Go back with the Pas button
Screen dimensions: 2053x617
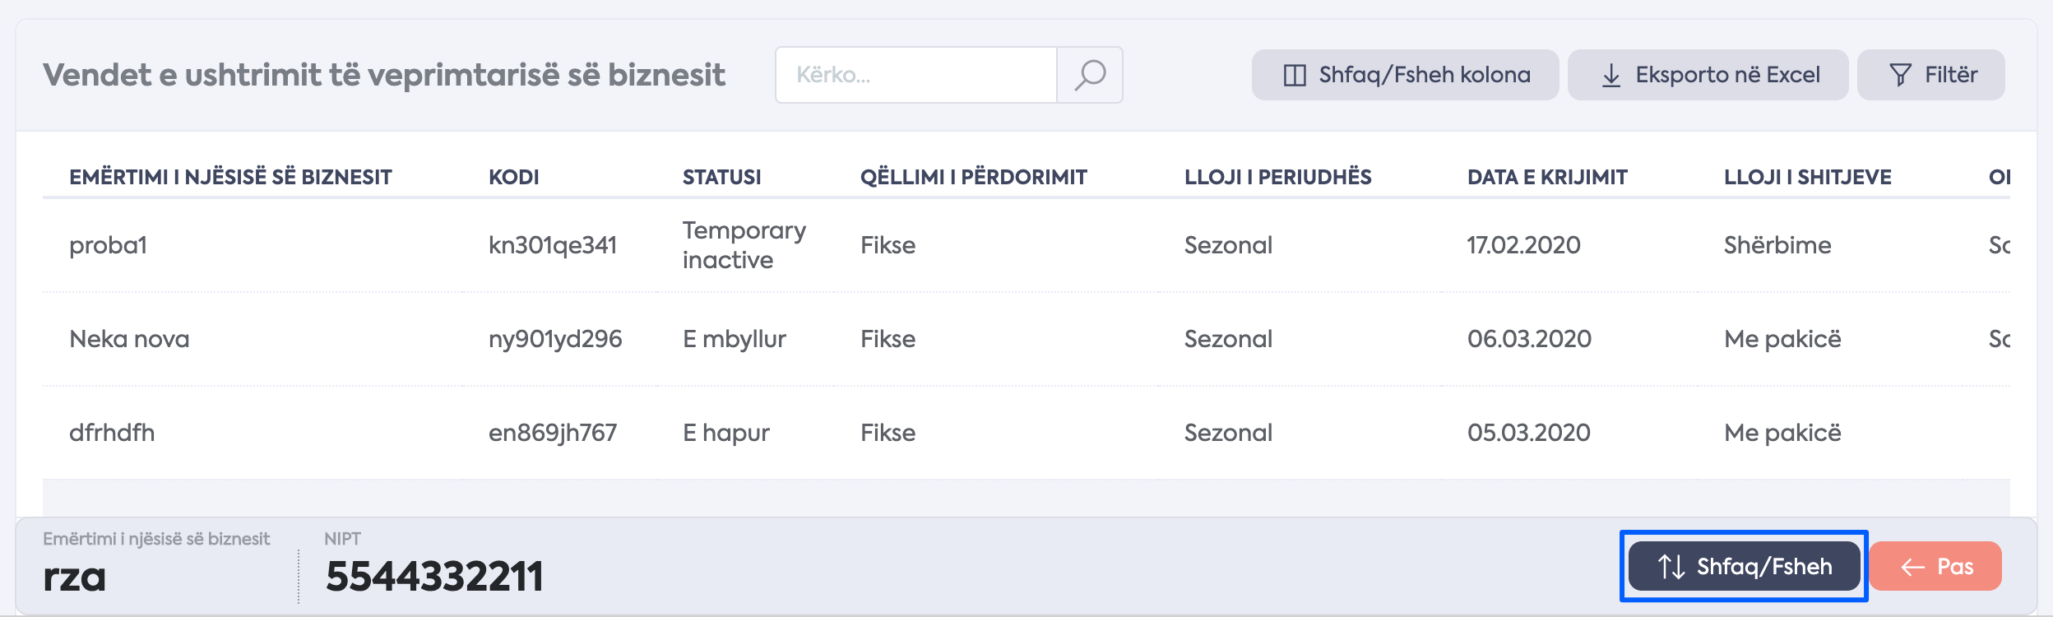[x=1935, y=566]
